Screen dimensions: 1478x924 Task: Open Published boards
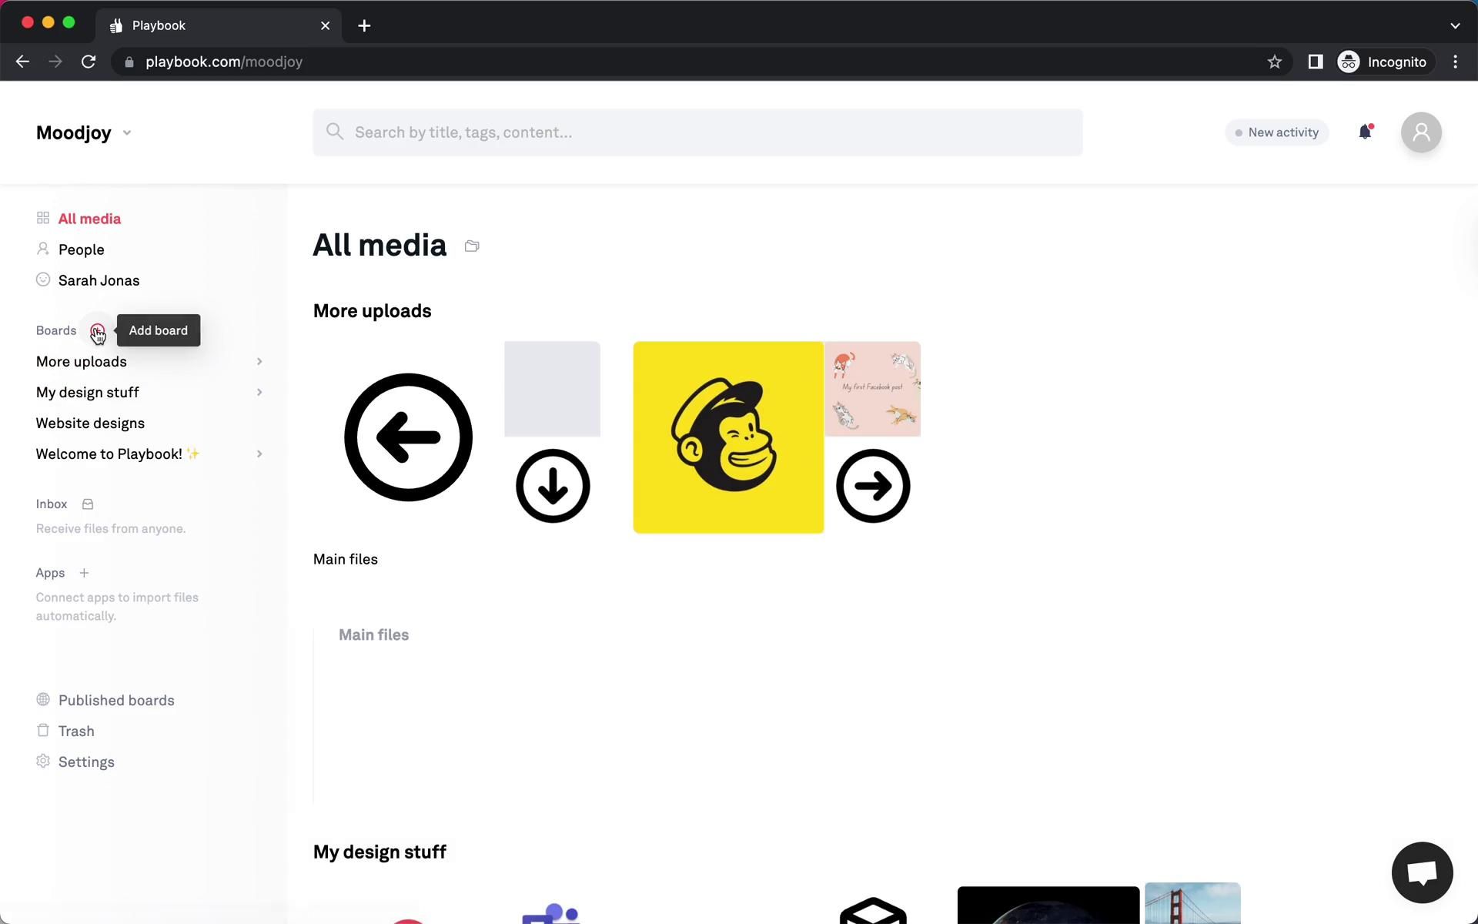click(116, 700)
